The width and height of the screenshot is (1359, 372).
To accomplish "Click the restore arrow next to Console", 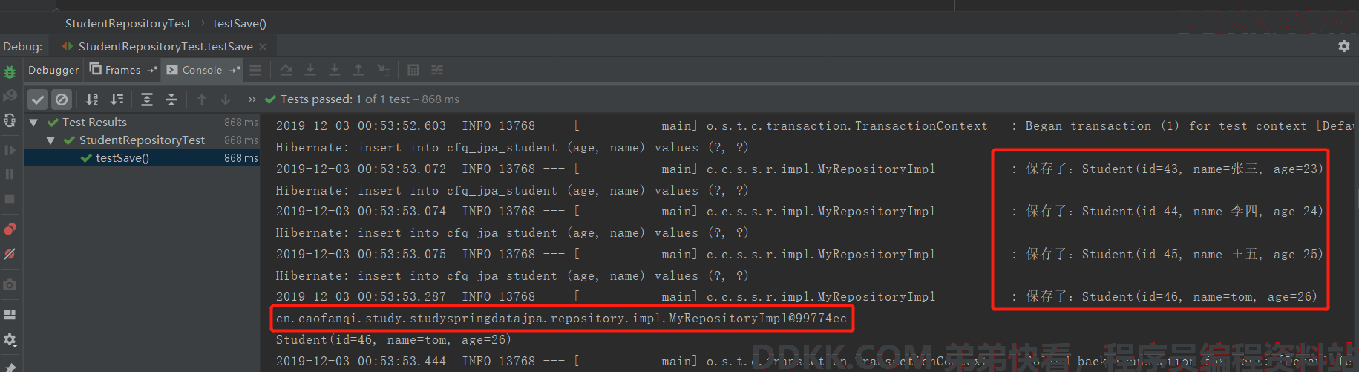I will [235, 70].
